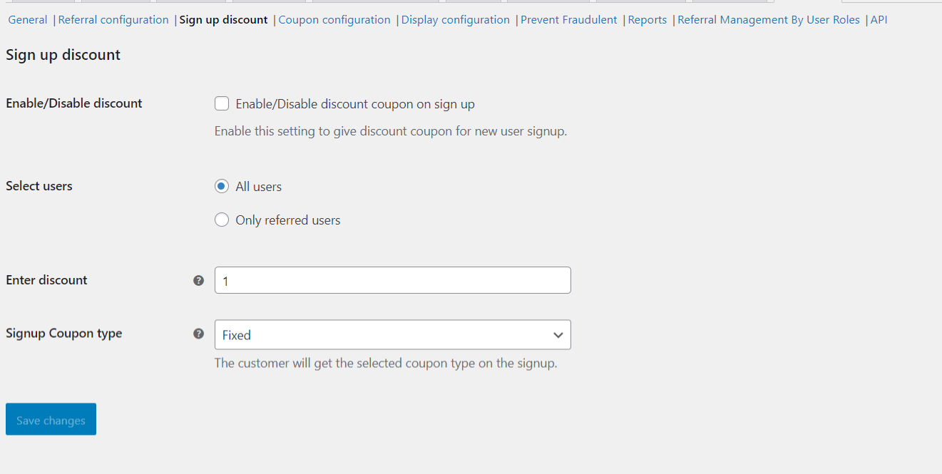Viewport: 942px width, 474px height.
Task: View the Reports section
Action: (647, 20)
